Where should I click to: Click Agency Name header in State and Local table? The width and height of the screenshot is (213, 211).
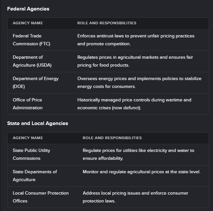[28, 138]
